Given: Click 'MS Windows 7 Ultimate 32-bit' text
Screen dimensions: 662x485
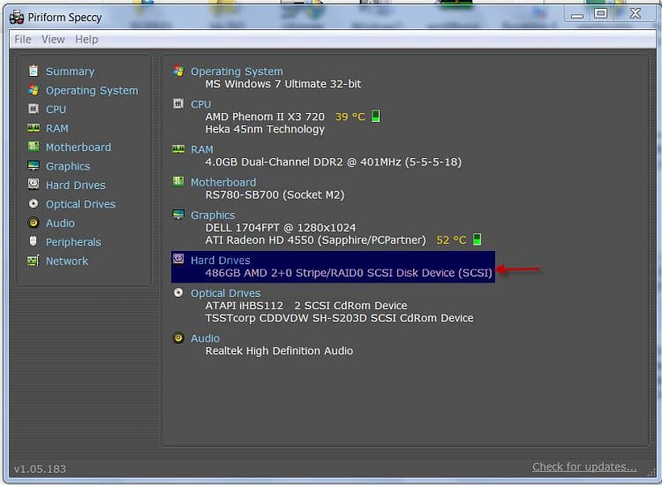Looking at the screenshot, I should pyautogui.click(x=282, y=84).
